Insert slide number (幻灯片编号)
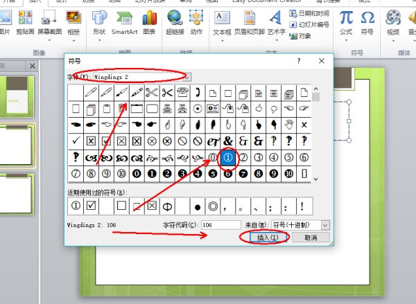The height and width of the screenshot is (304, 416). point(310,25)
